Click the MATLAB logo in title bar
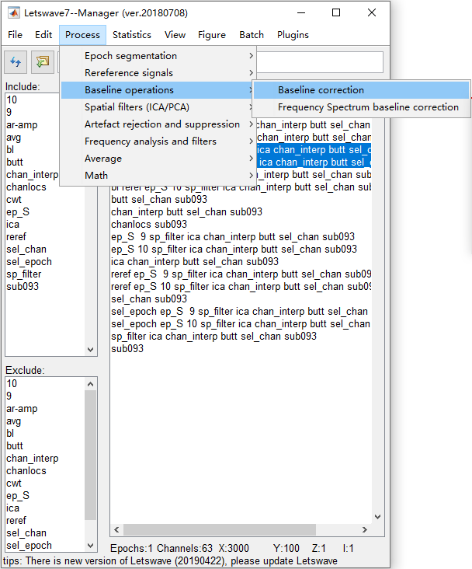Viewport: 472px width, 569px height. pos(14,13)
